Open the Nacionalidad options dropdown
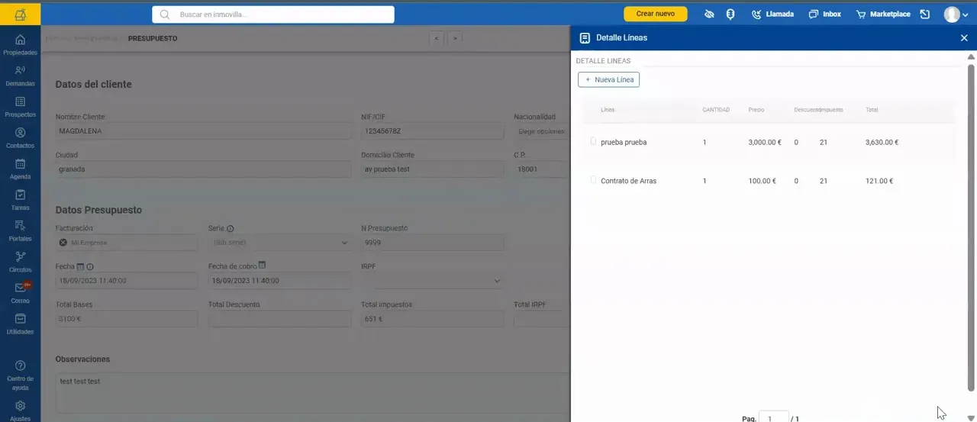The height and width of the screenshot is (422, 977). tap(541, 131)
